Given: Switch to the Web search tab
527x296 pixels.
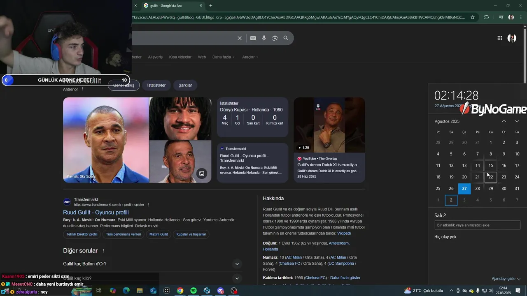Looking at the screenshot, I should pos(202,57).
